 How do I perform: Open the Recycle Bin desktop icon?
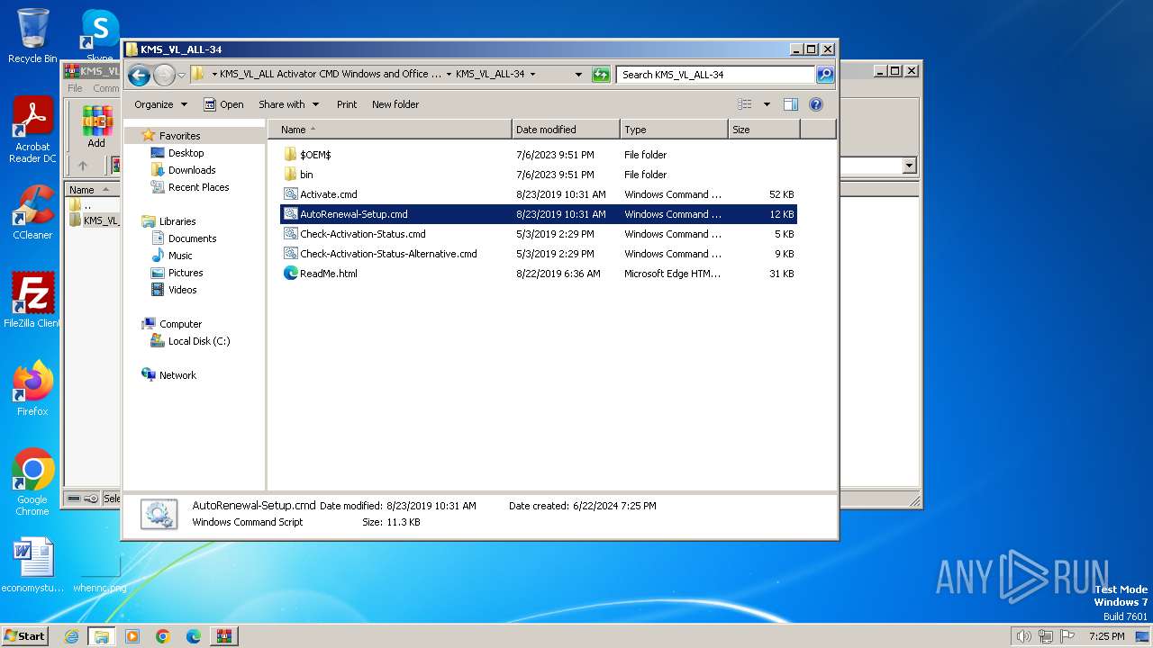point(32,37)
